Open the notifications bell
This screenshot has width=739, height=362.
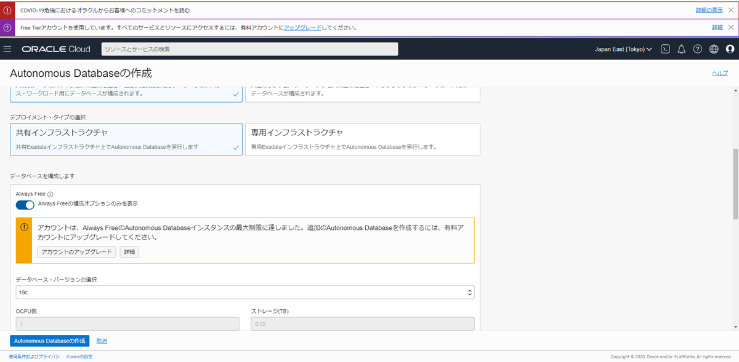pyautogui.click(x=682, y=49)
